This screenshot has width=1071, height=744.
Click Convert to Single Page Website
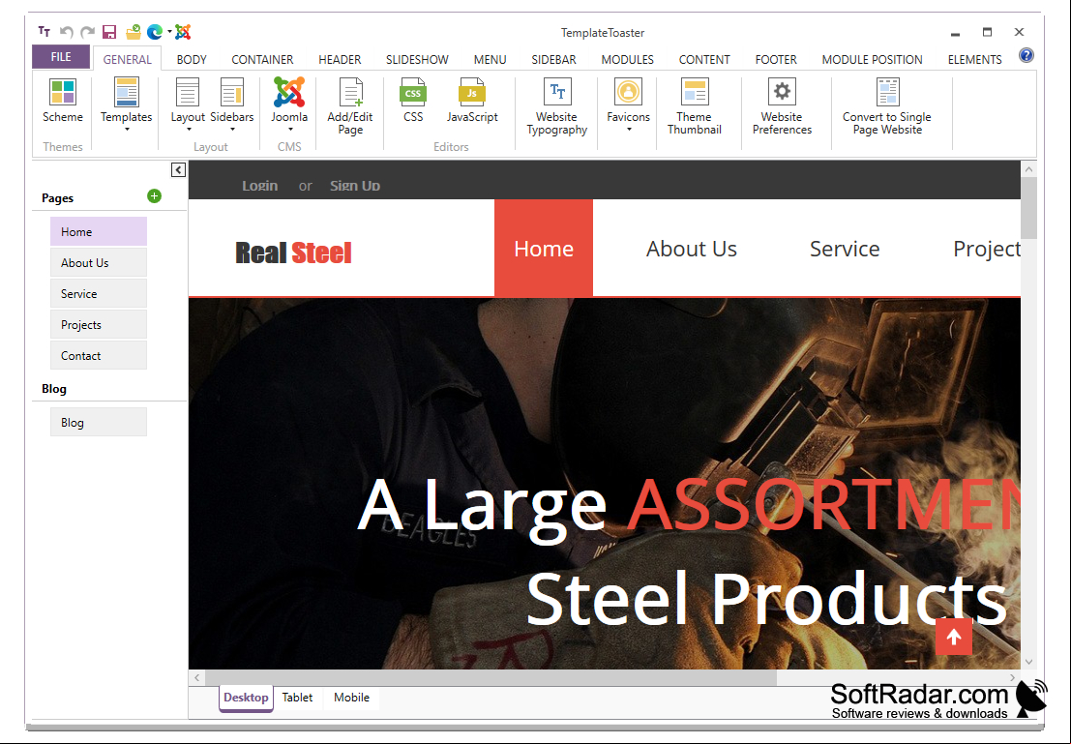point(887,105)
